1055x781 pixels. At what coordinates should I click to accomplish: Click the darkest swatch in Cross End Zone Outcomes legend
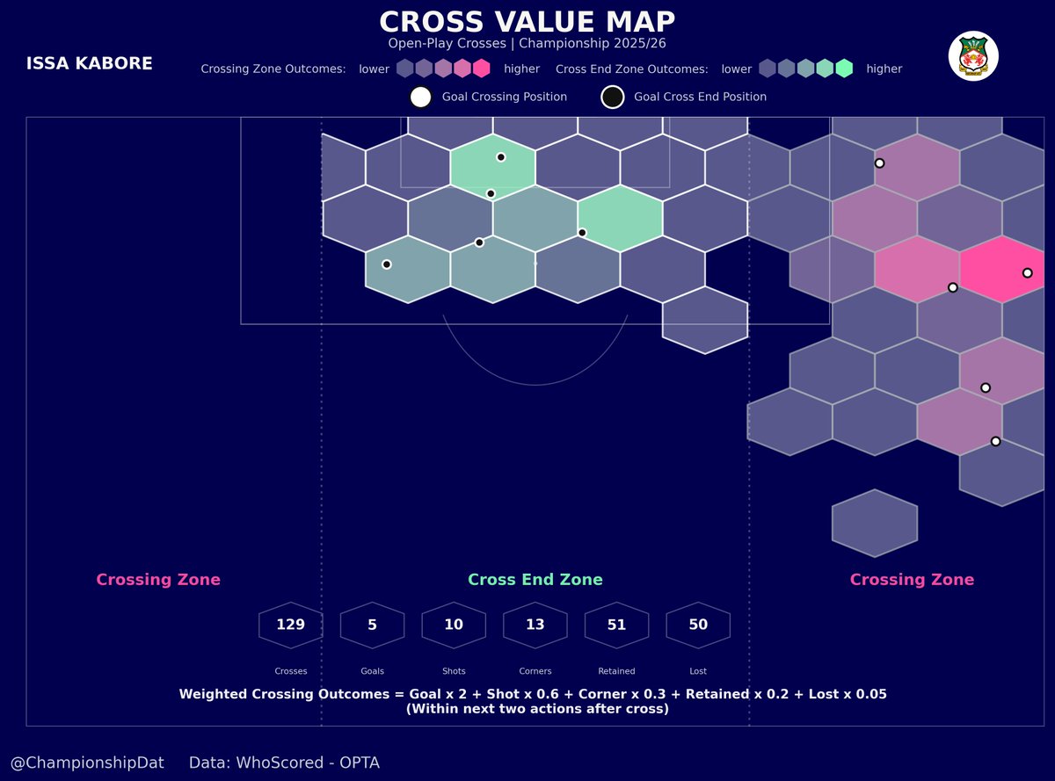point(768,69)
